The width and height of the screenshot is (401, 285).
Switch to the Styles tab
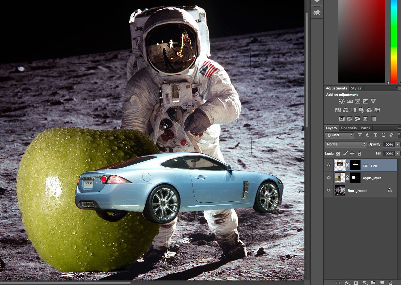click(356, 88)
